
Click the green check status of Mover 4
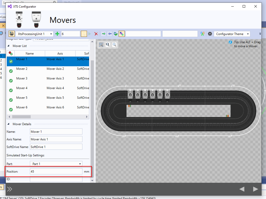point(11,91)
